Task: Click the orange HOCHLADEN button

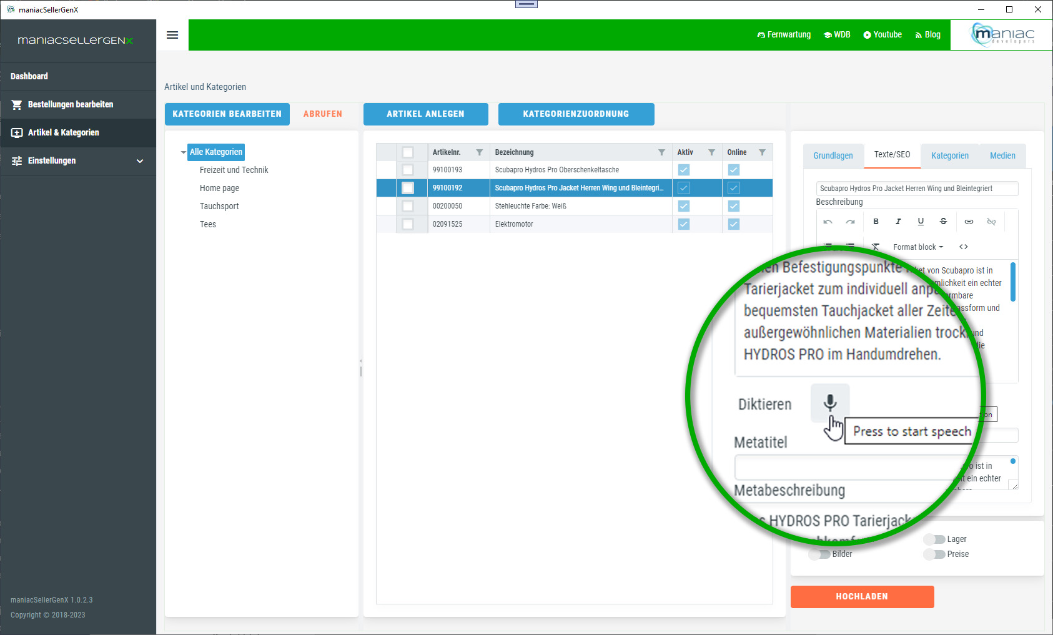Action: [x=863, y=597]
